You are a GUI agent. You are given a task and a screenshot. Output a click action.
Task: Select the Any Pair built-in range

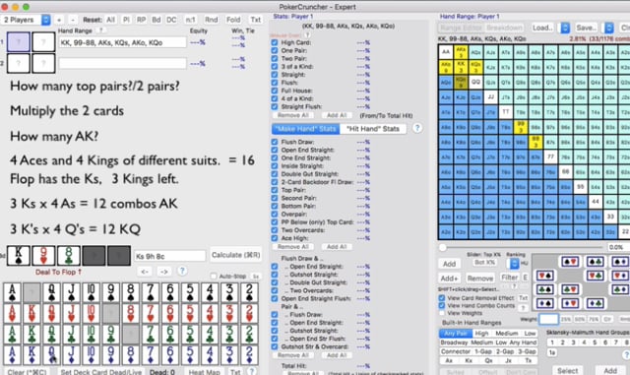point(456,334)
